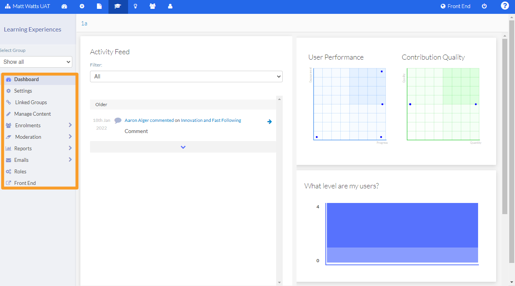Click the Front End link at top right
Image resolution: width=515 pixels, height=286 pixels.
click(455, 6)
